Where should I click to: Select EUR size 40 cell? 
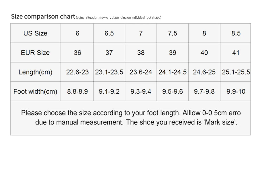point(204,53)
